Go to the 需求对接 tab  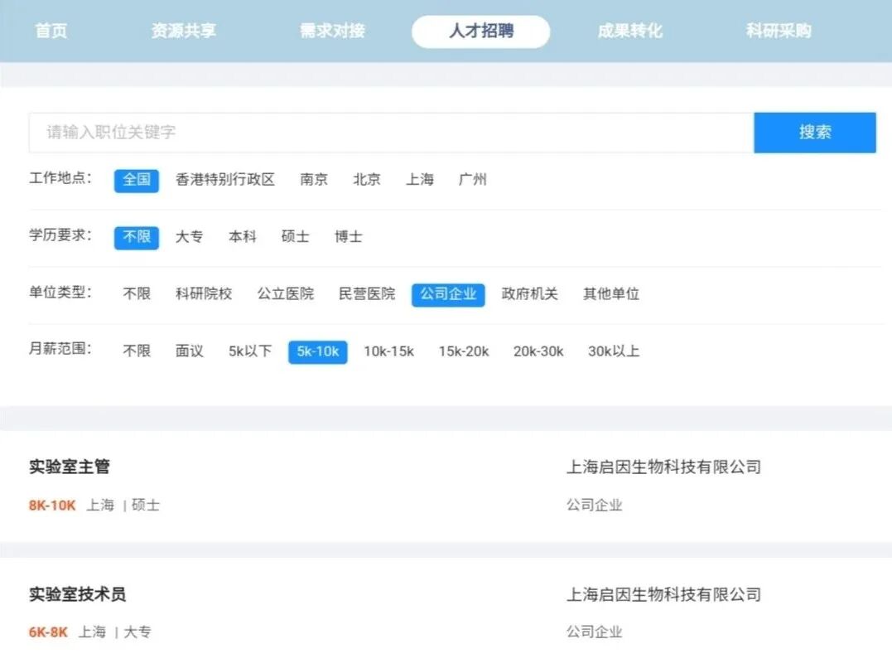pos(333,30)
